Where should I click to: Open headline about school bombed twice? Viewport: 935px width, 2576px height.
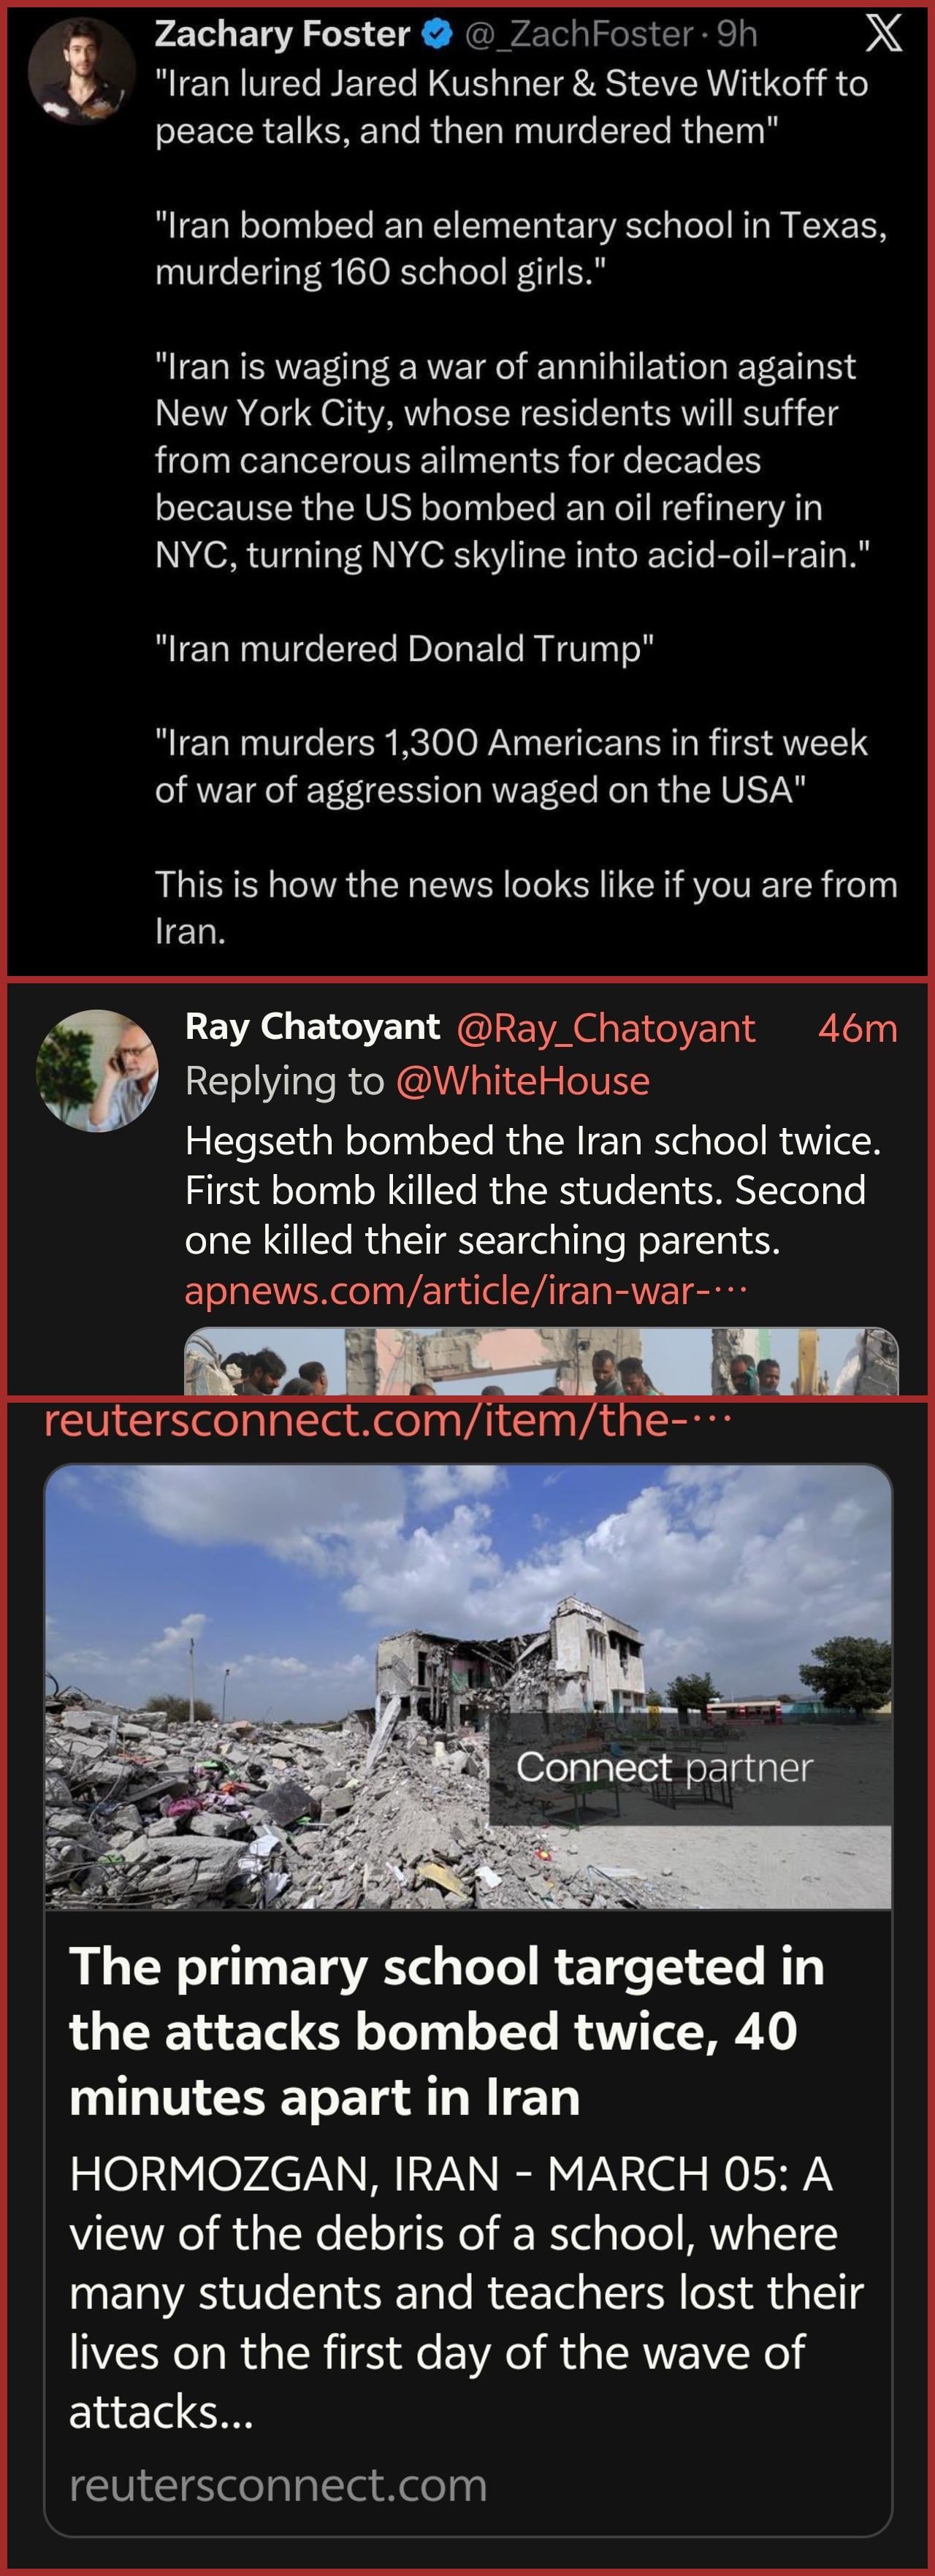[x=447, y=2031]
